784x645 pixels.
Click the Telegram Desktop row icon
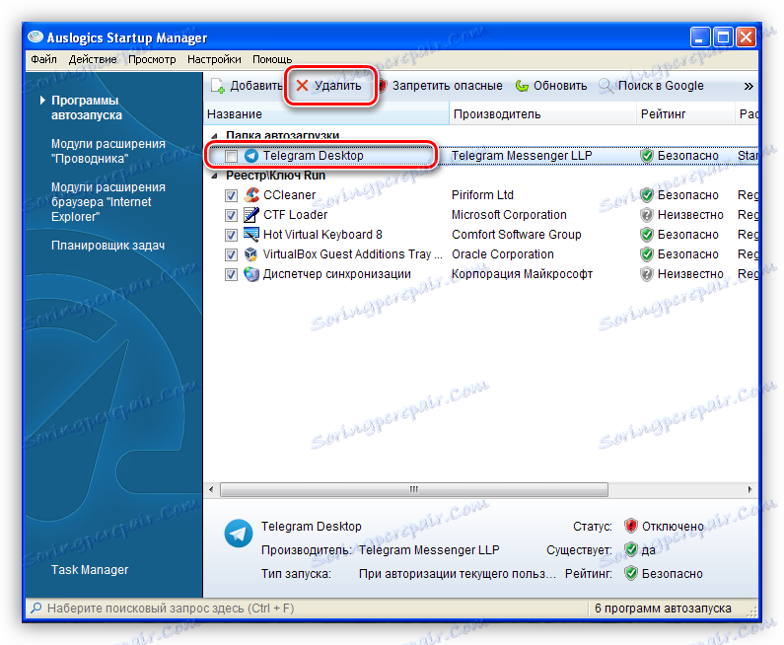251,156
